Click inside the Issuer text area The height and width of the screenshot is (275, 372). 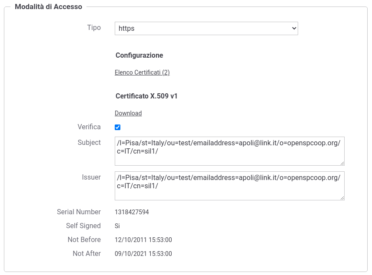[x=229, y=186]
